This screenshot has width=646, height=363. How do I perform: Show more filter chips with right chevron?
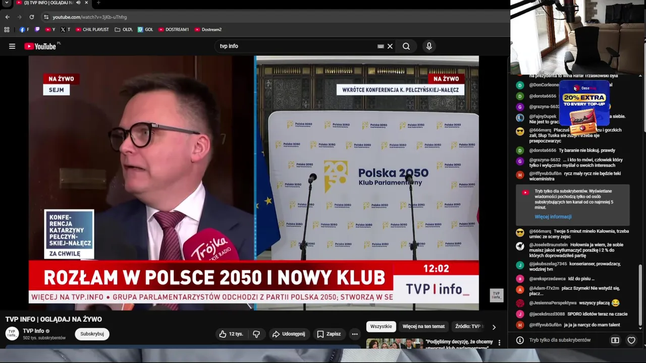pos(494,327)
